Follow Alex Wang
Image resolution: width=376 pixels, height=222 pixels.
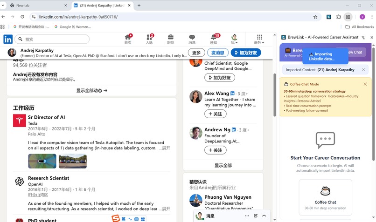[x=216, y=114]
